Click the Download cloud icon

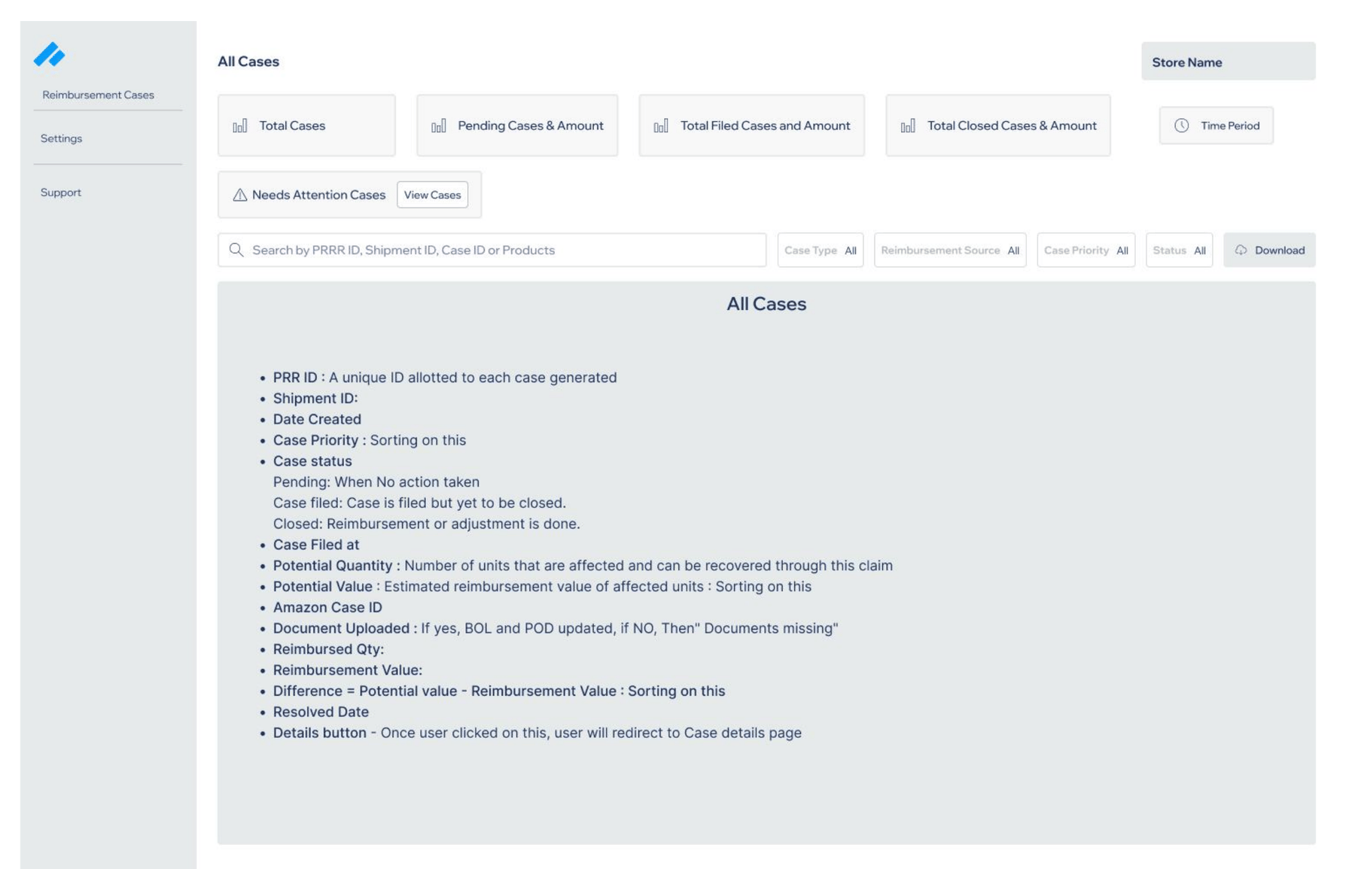click(x=1241, y=250)
